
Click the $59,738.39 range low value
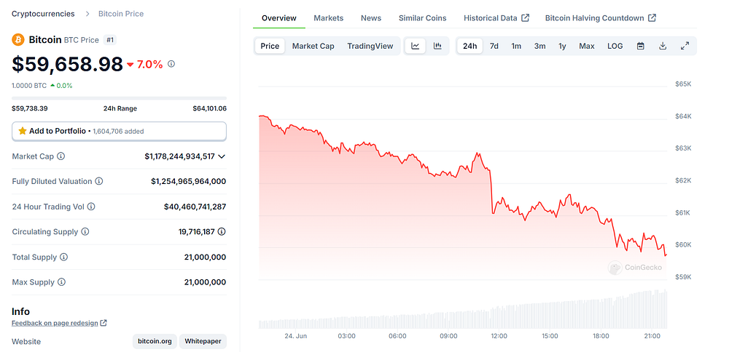30,108
